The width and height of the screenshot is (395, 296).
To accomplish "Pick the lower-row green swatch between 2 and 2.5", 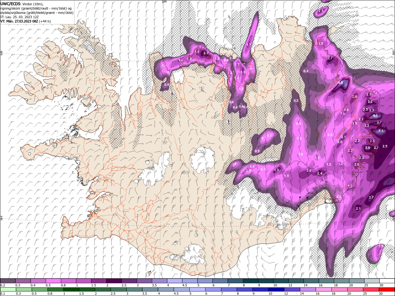I will click(103, 289).
